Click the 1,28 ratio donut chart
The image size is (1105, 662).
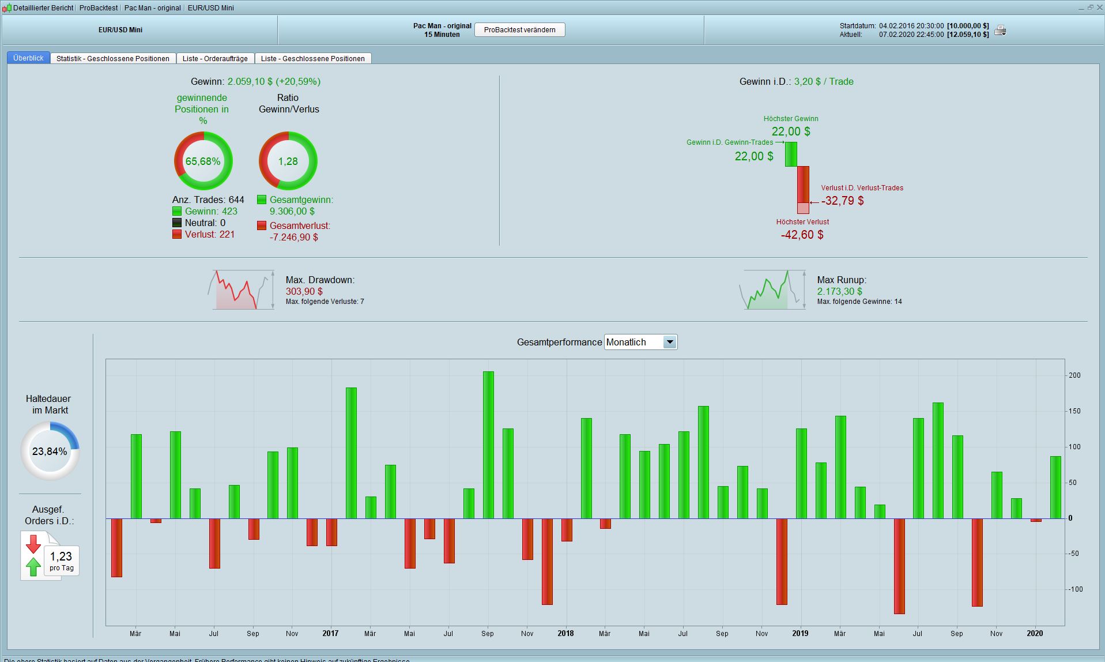(288, 161)
